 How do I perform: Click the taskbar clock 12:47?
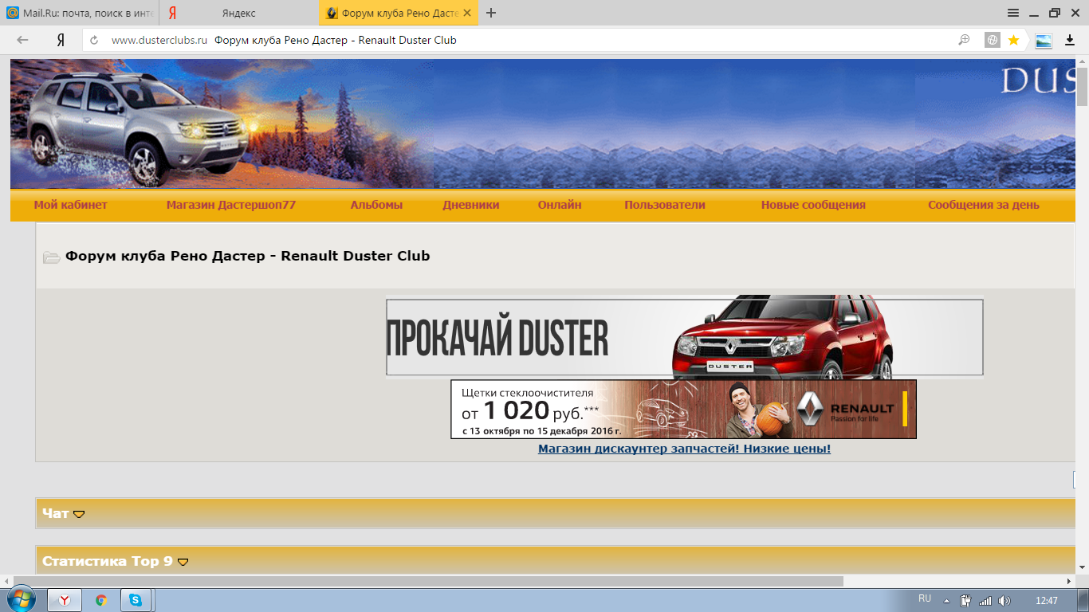coord(1047,600)
